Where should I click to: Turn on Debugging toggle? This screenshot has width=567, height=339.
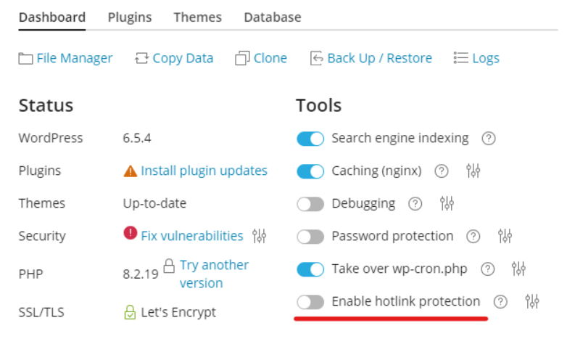(x=310, y=204)
